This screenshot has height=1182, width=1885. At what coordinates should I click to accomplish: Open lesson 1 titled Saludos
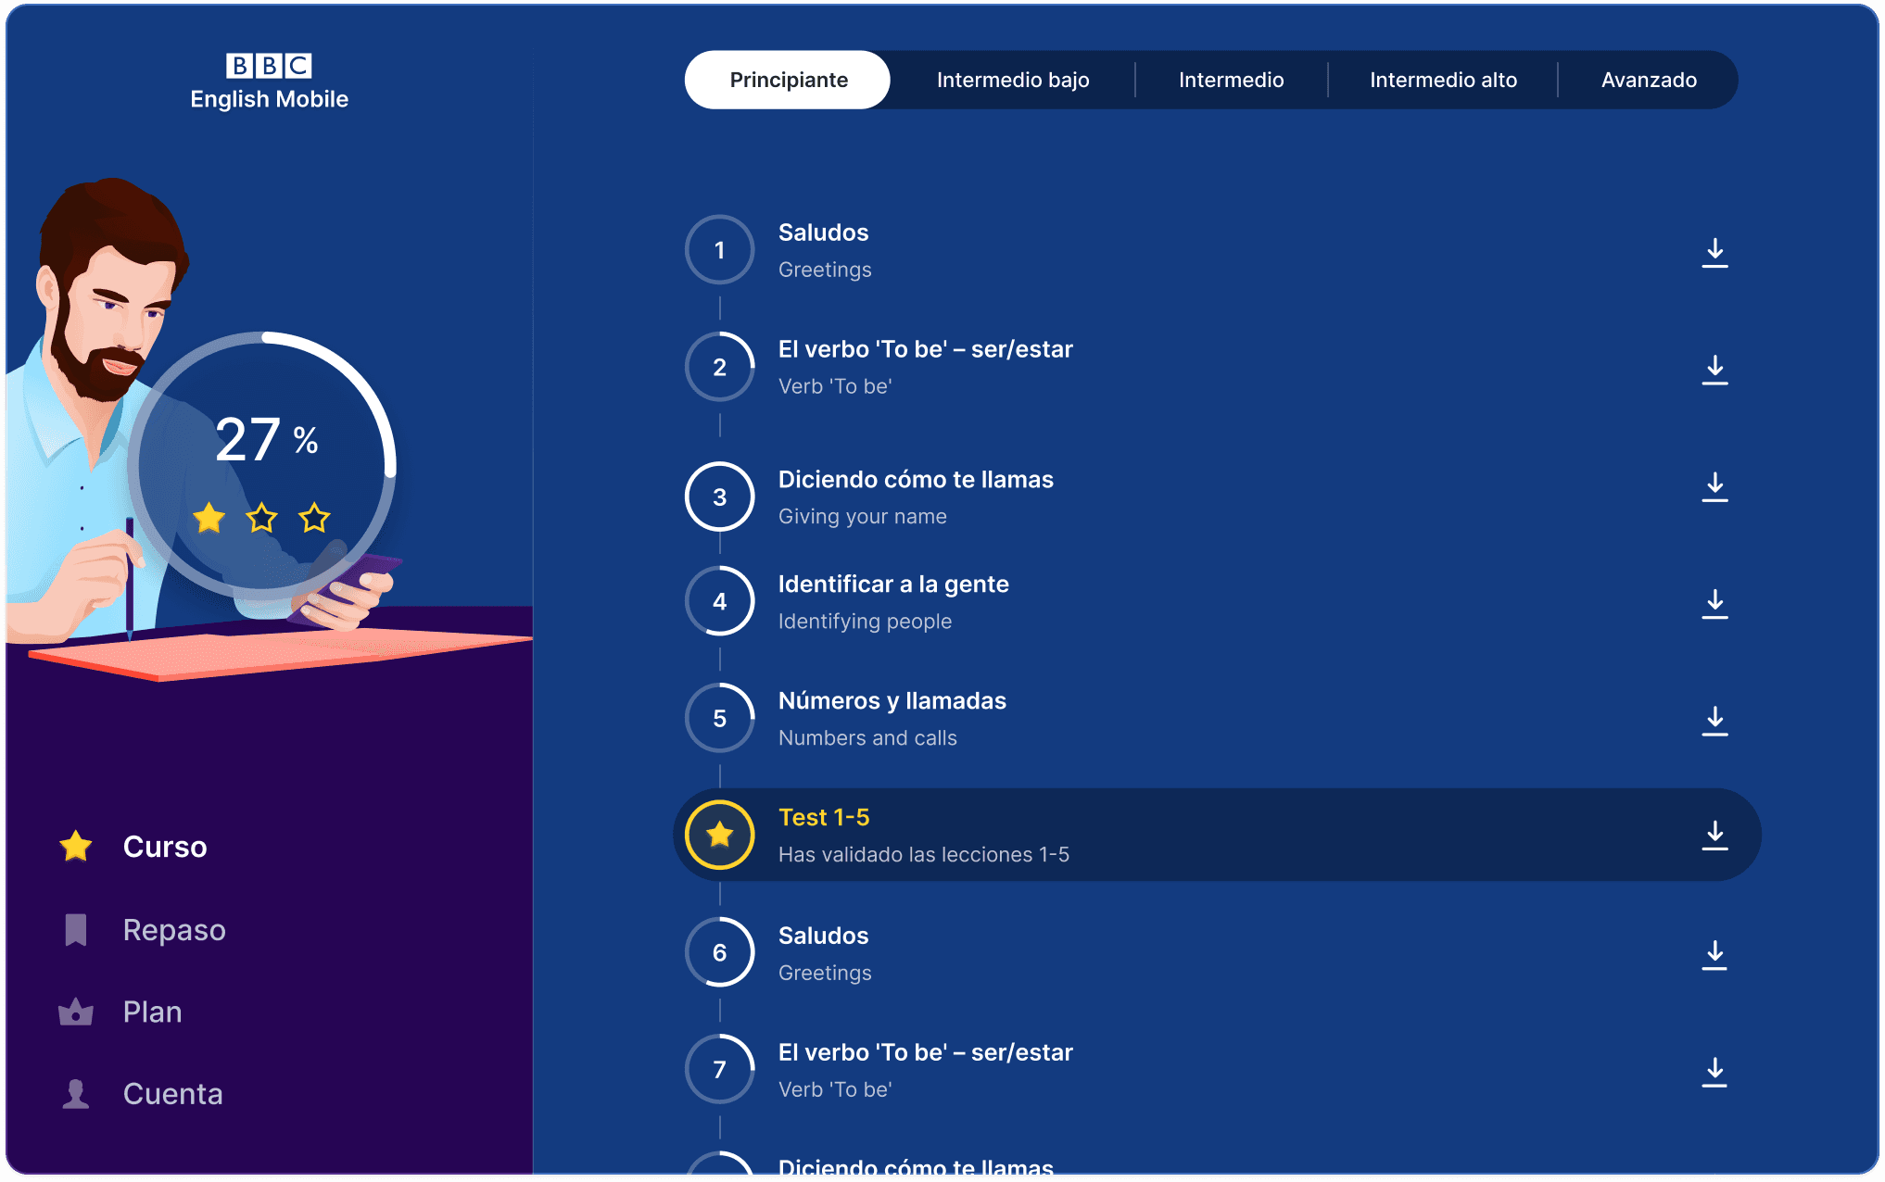pyautogui.click(x=824, y=233)
